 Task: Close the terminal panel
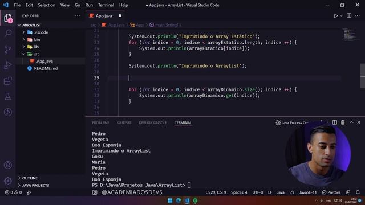[359, 122]
